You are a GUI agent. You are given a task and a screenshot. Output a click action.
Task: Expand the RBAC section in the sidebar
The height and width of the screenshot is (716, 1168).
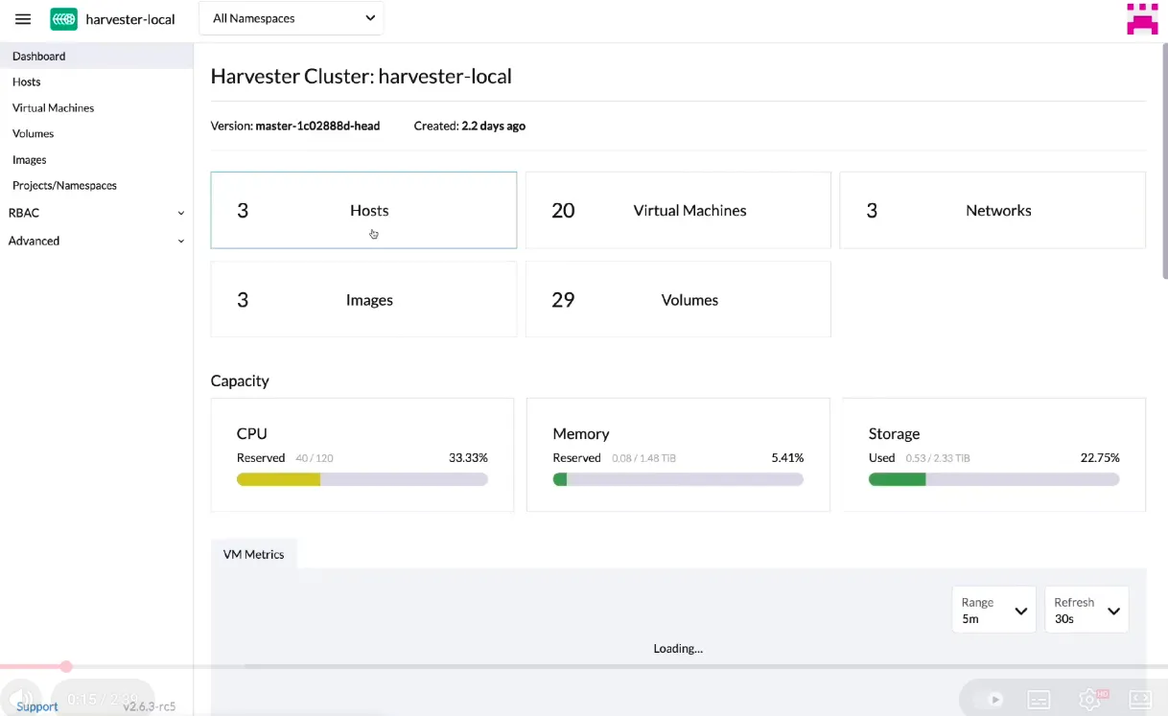[x=96, y=212]
